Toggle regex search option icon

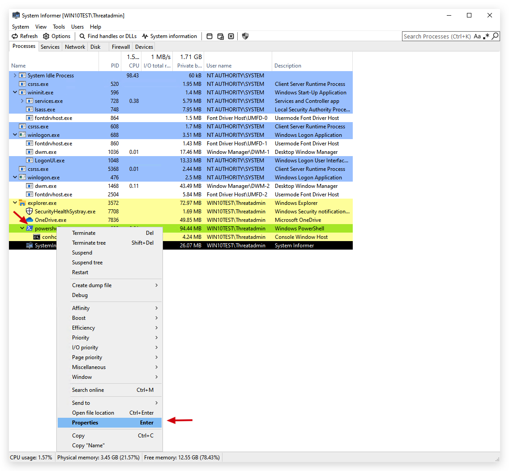pos(486,36)
